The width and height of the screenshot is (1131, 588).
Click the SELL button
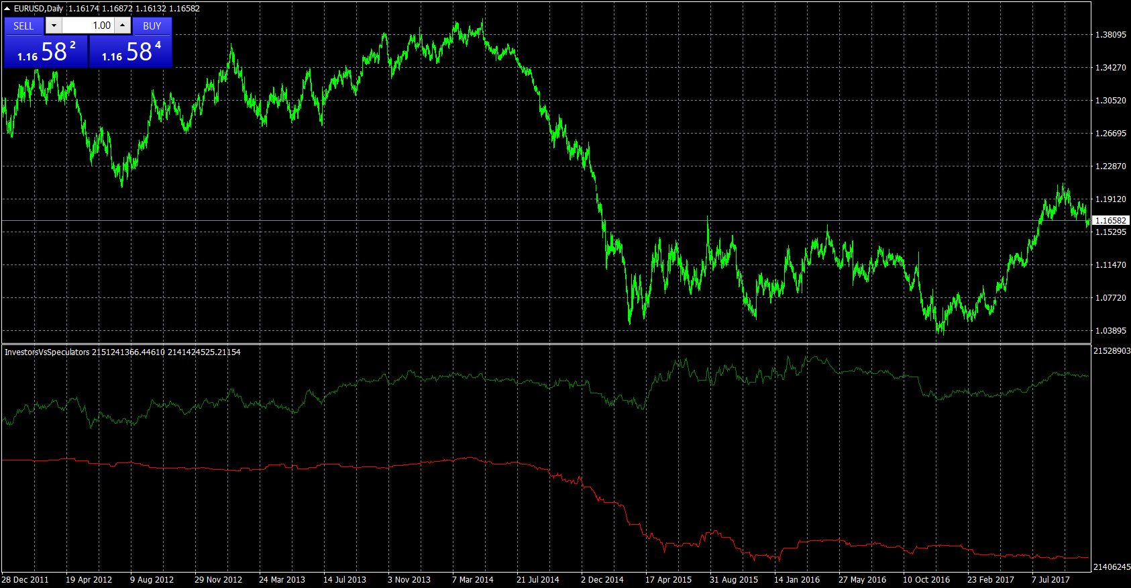23,26
